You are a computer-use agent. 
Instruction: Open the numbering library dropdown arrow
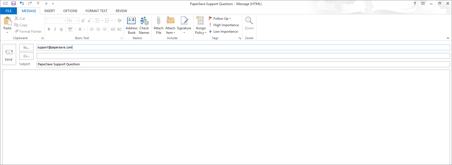click(x=112, y=21)
